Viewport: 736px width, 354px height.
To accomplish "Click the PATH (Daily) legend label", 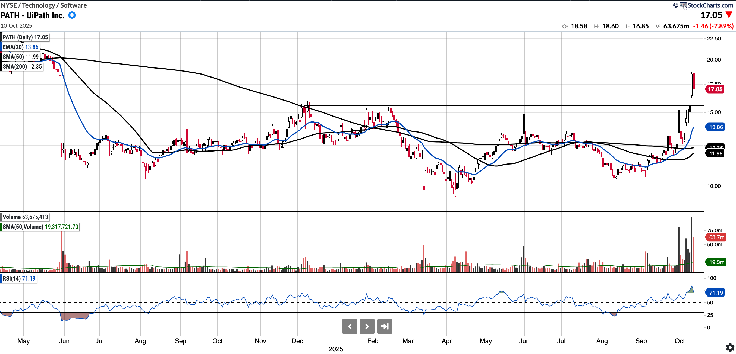I will pos(25,37).
